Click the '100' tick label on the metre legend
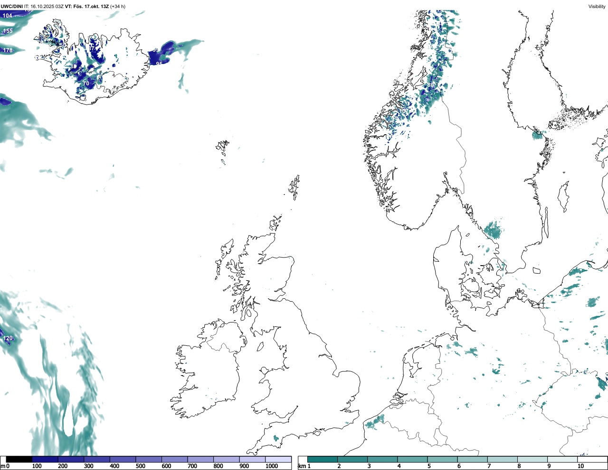Screen dimensions: 608x470 click(x=37, y=466)
